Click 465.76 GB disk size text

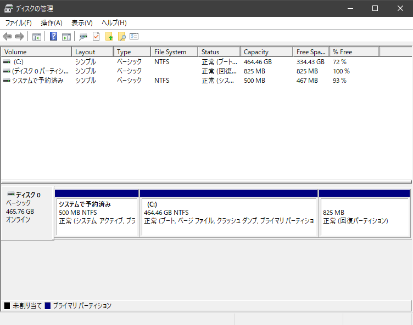coord(20,212)
